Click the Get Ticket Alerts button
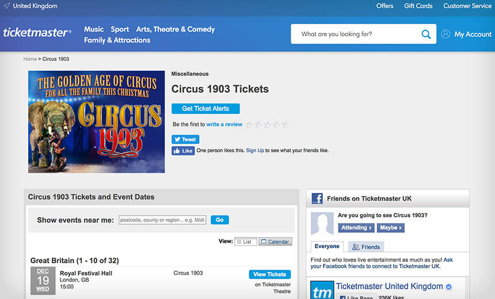 205,109
